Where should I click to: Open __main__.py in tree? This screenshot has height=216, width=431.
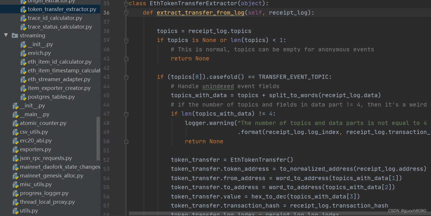coord(35,114)
